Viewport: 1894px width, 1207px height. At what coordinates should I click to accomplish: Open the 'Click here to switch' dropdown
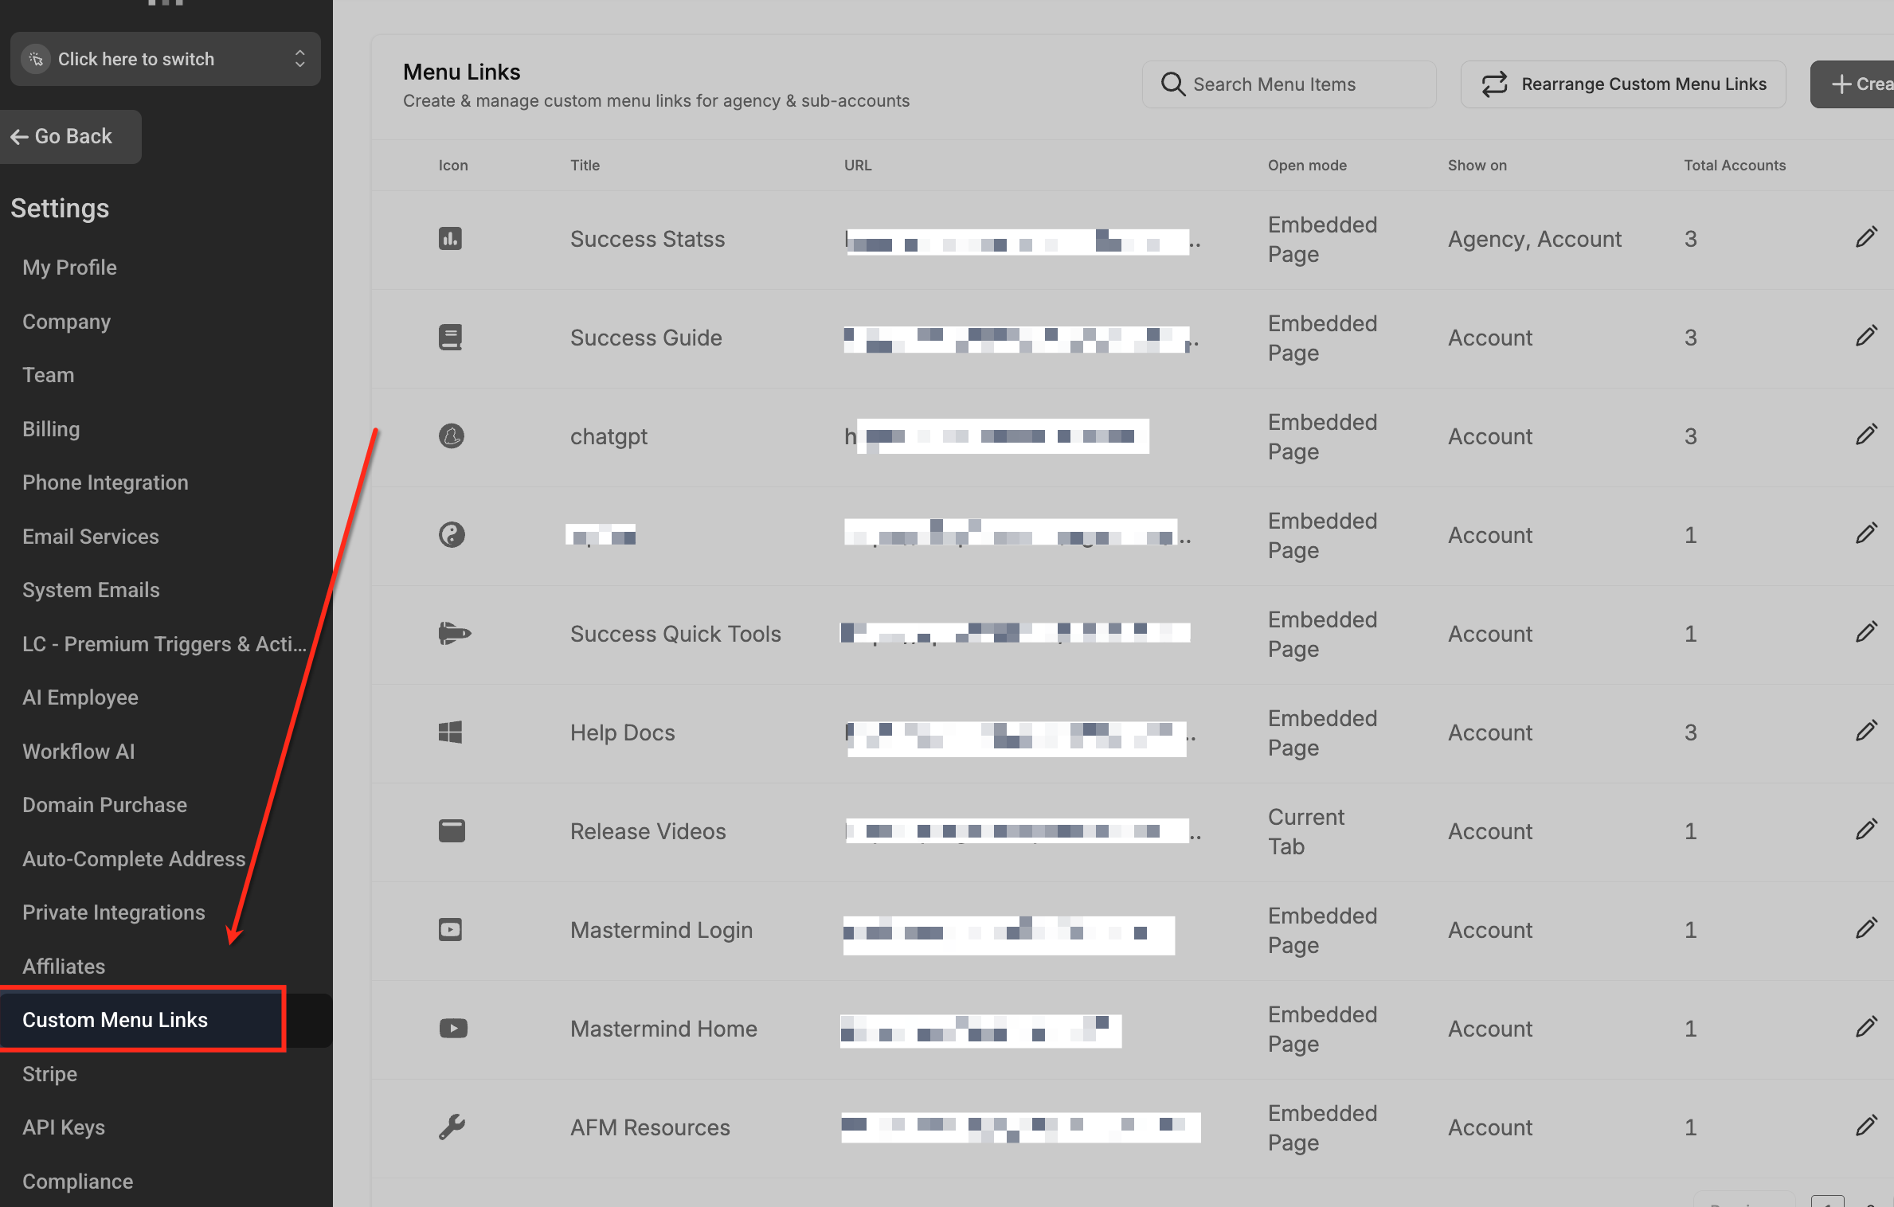pyautogui.click(x=165, y=59)
